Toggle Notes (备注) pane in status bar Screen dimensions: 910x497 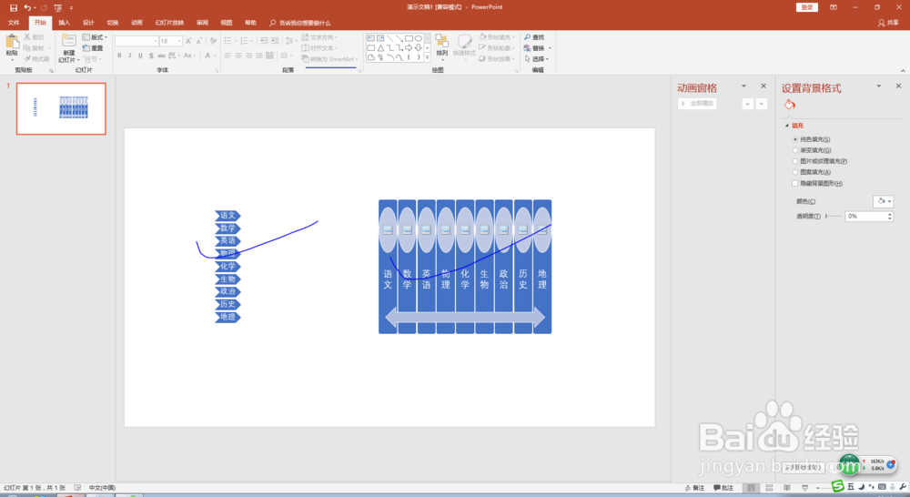[x=694, y=488]
